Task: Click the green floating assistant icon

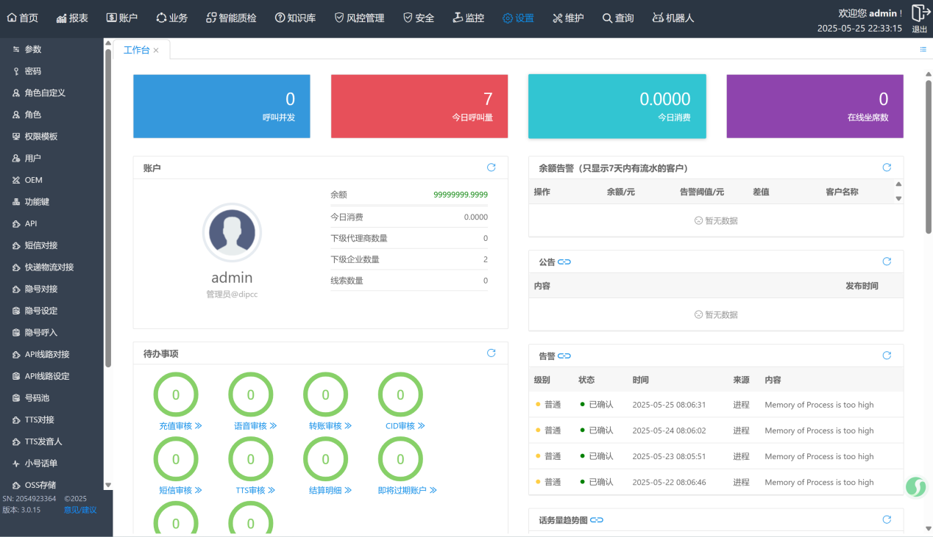Action: click(916, 486)
